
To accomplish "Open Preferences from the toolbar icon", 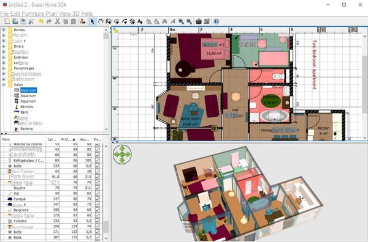I will (31, 21).
